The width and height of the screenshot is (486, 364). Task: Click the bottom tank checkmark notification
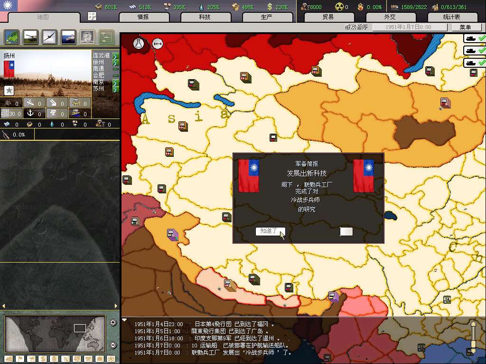click(x=475, y=63)
